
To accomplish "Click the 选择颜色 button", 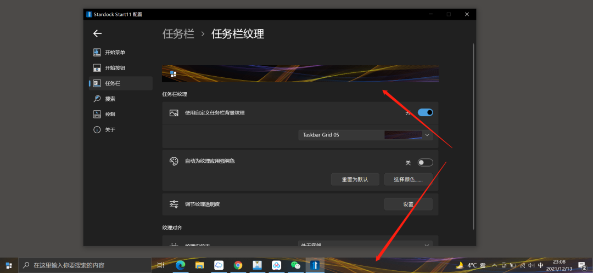I will click(x=408, y=179).
